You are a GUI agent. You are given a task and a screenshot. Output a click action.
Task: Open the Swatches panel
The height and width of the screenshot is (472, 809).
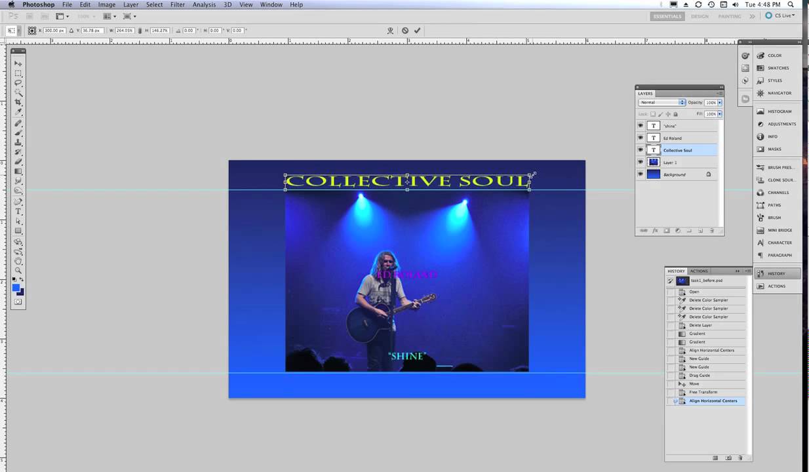[777, 68]
